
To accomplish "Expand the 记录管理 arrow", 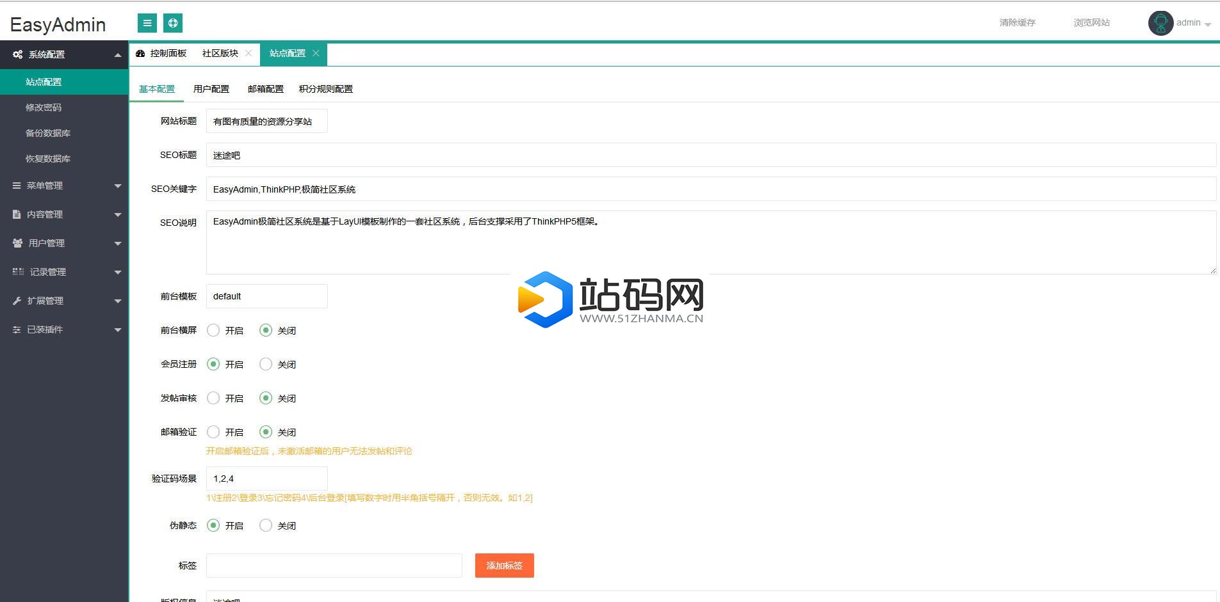I will click(118, 273).
